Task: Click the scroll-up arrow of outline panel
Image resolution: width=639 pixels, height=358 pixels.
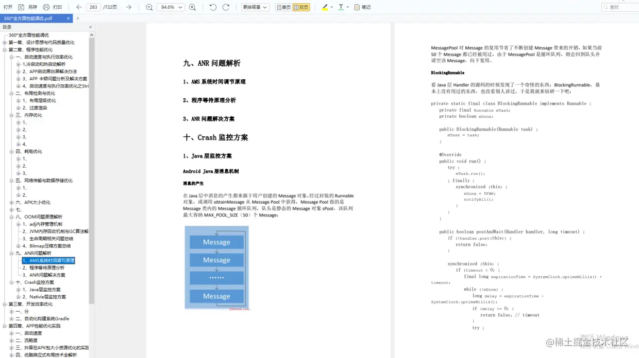Action: (x=92, y=35)
